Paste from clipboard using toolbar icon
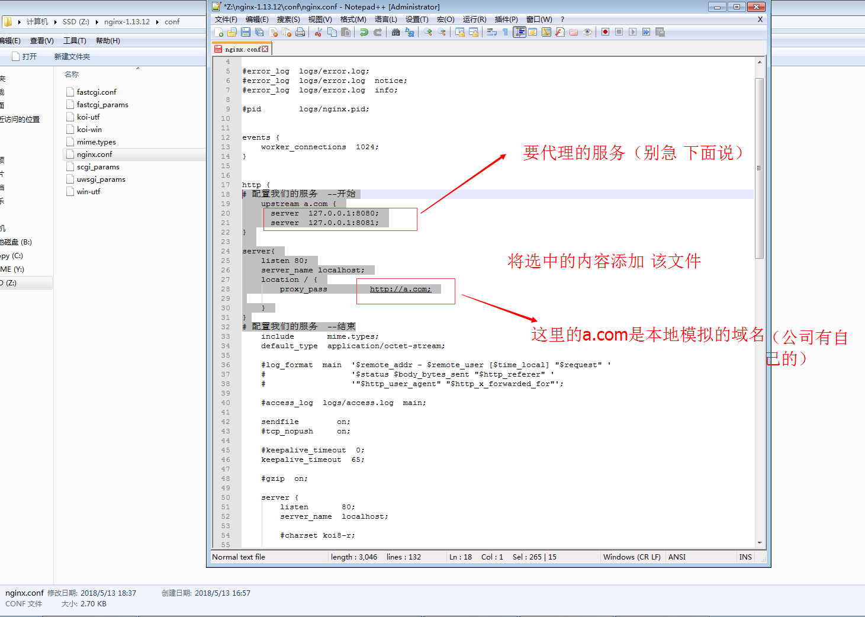865x617 pixels. pos(346,32)
